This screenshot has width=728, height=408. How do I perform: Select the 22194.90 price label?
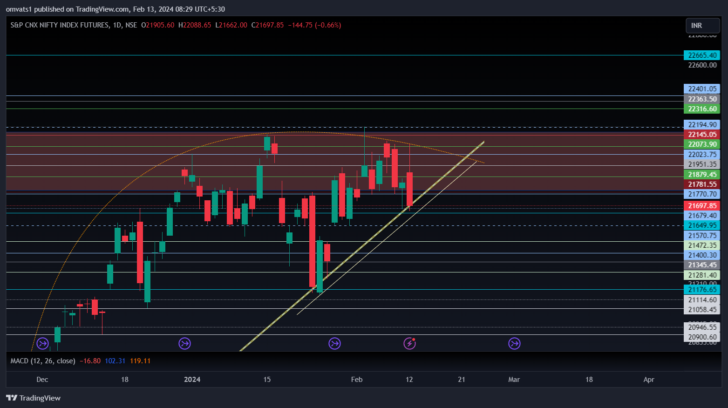point(701,125)
